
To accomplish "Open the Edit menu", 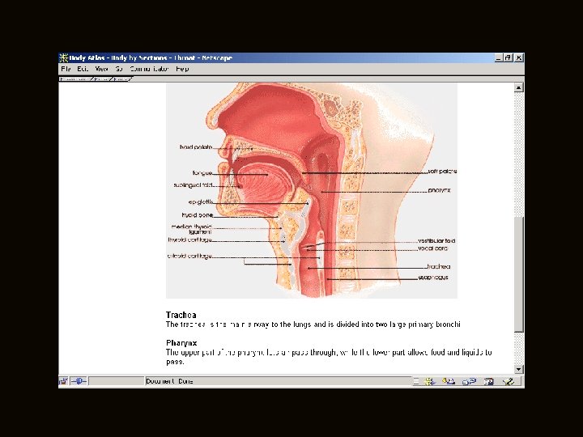I will tap(83, 69).
